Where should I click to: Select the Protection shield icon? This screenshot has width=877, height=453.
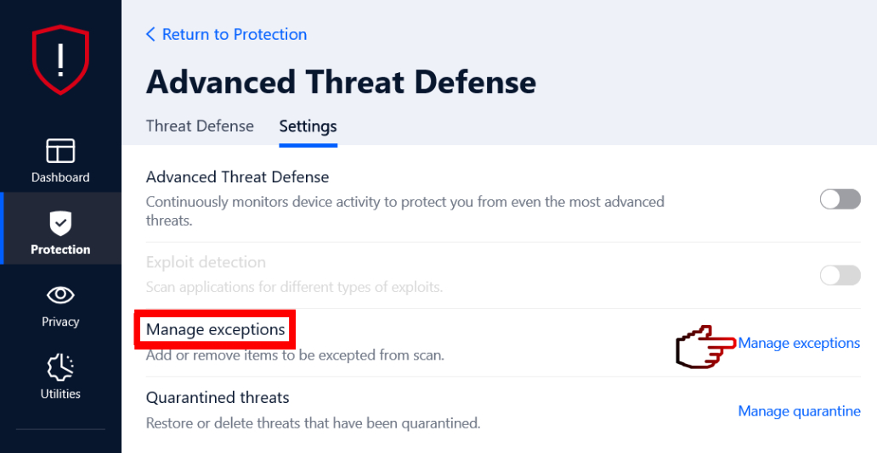pos(60,223)
